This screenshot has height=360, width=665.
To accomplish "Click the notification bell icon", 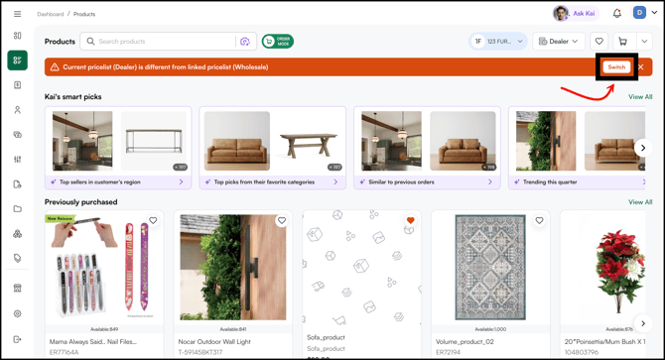I will pyautogui.click(x=617, y=14).
